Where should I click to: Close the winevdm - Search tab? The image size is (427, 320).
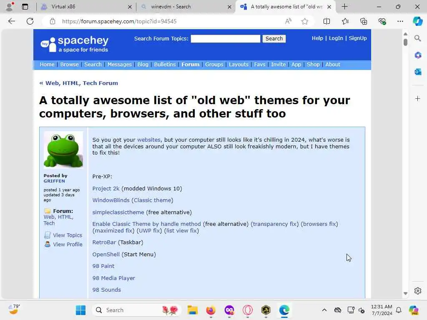point(230,7)
